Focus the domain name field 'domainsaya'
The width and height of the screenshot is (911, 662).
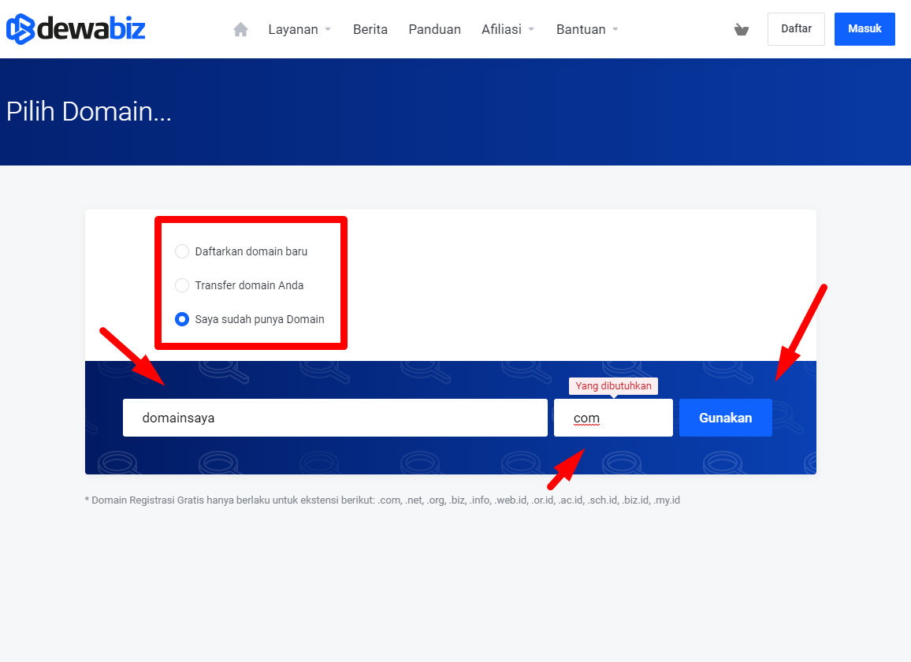335,418
